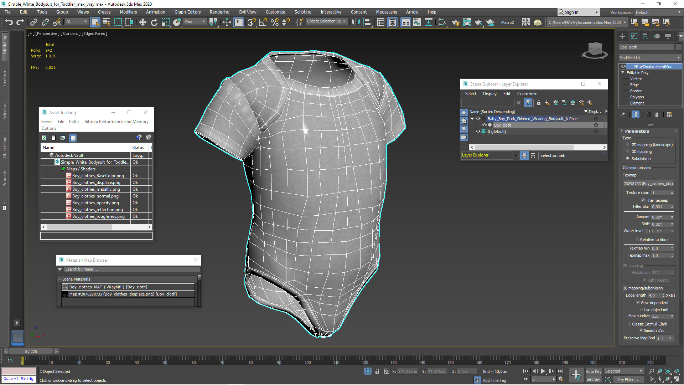Open the Create command panel tab
Screen dimensions: 684x385
(x=622, y=36)
